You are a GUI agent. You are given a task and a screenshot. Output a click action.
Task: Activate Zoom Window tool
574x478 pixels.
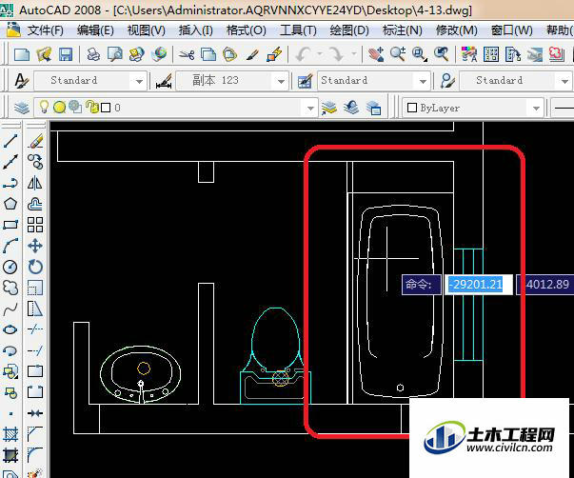point(420,54)
